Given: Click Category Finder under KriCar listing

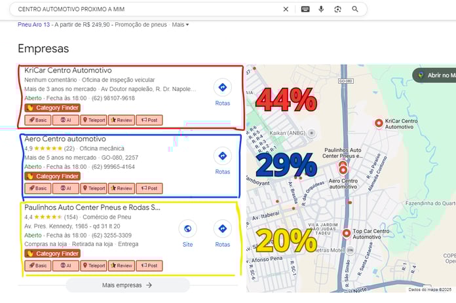Looking at the screenshot, I should [x=52, y=108].
